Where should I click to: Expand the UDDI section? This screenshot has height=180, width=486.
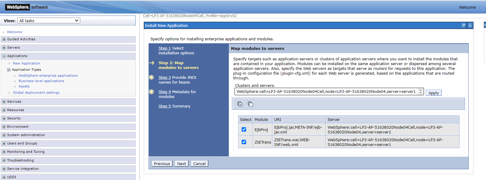point(4,177)
